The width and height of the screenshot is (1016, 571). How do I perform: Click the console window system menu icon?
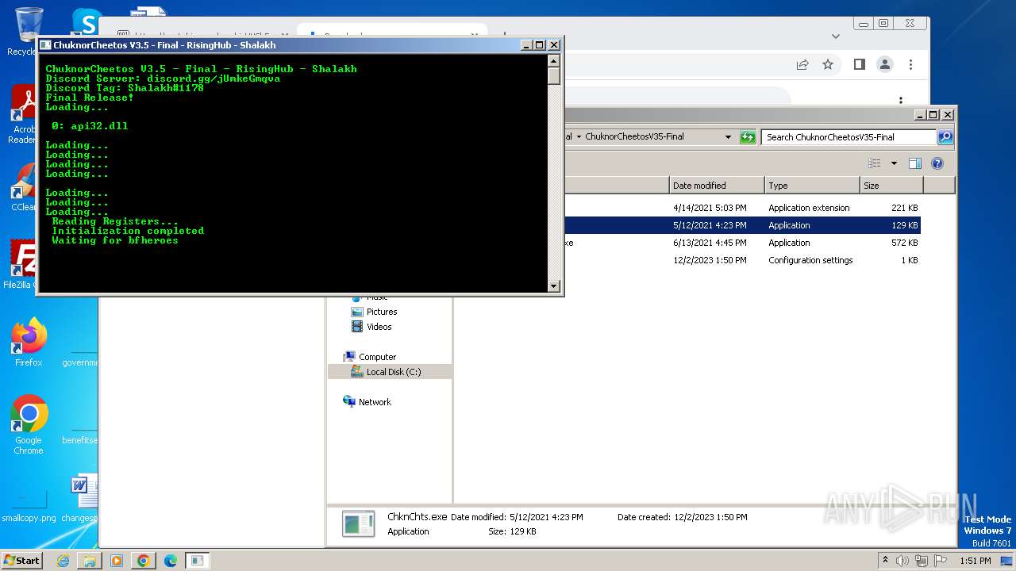point(45,45)
